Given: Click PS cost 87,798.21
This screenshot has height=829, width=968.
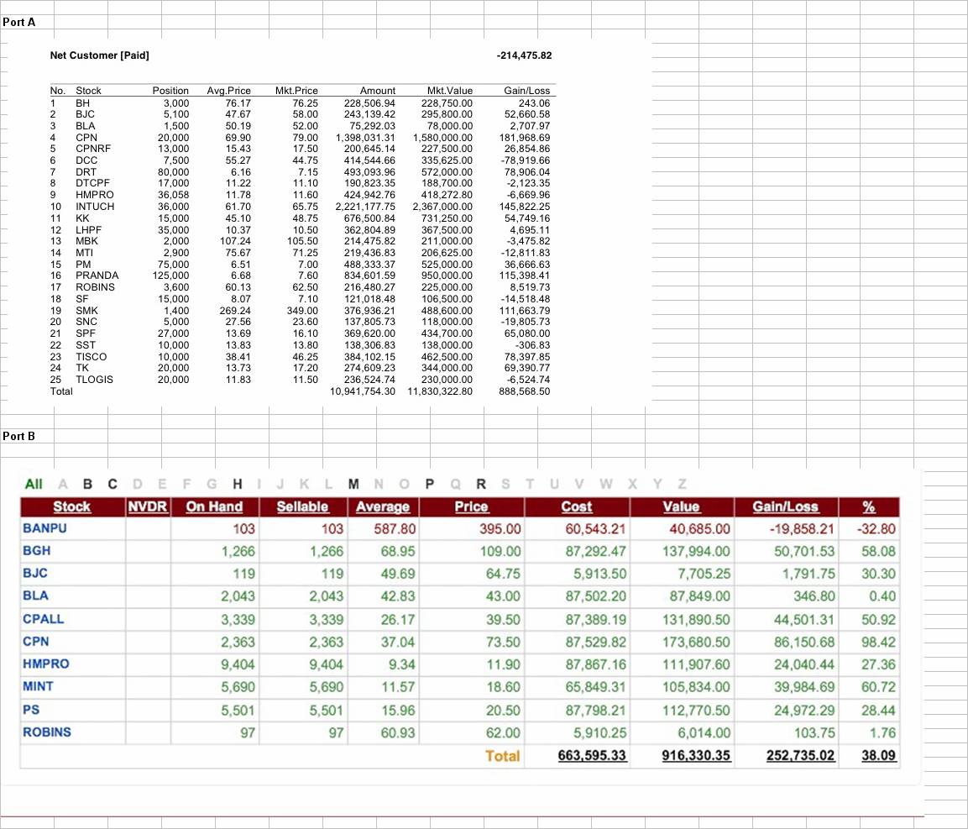Looking at the screenshot, I should (x=596, y=711).
